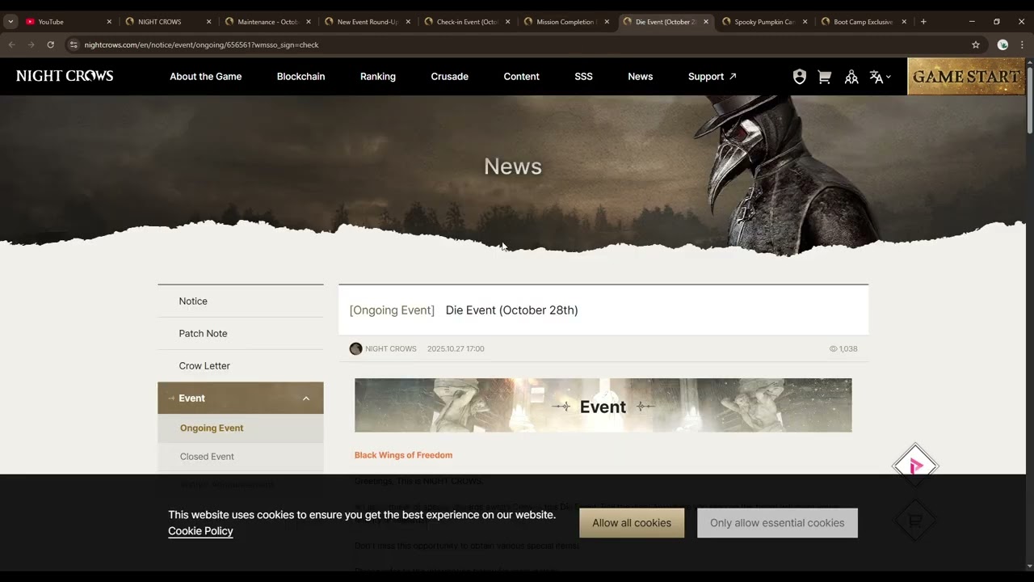
Task: Bookmark this page with star icon
Action: point(976,44)
